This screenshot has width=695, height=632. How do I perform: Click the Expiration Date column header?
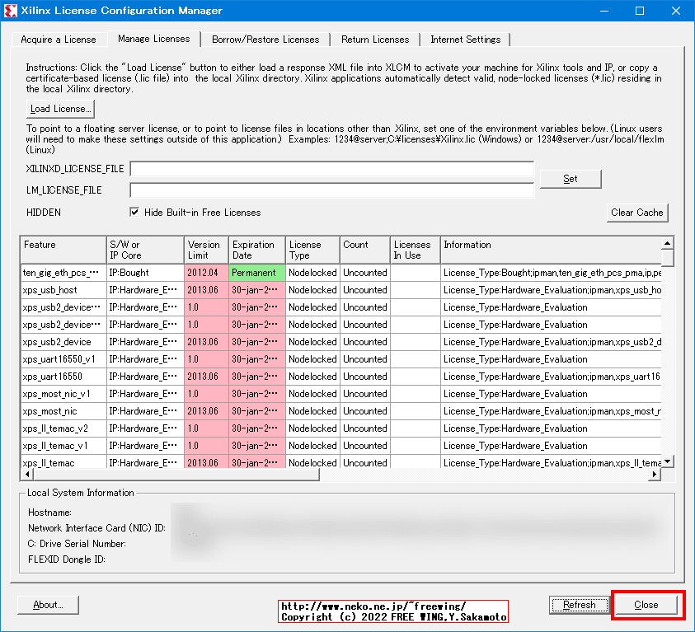click(257, 250)
